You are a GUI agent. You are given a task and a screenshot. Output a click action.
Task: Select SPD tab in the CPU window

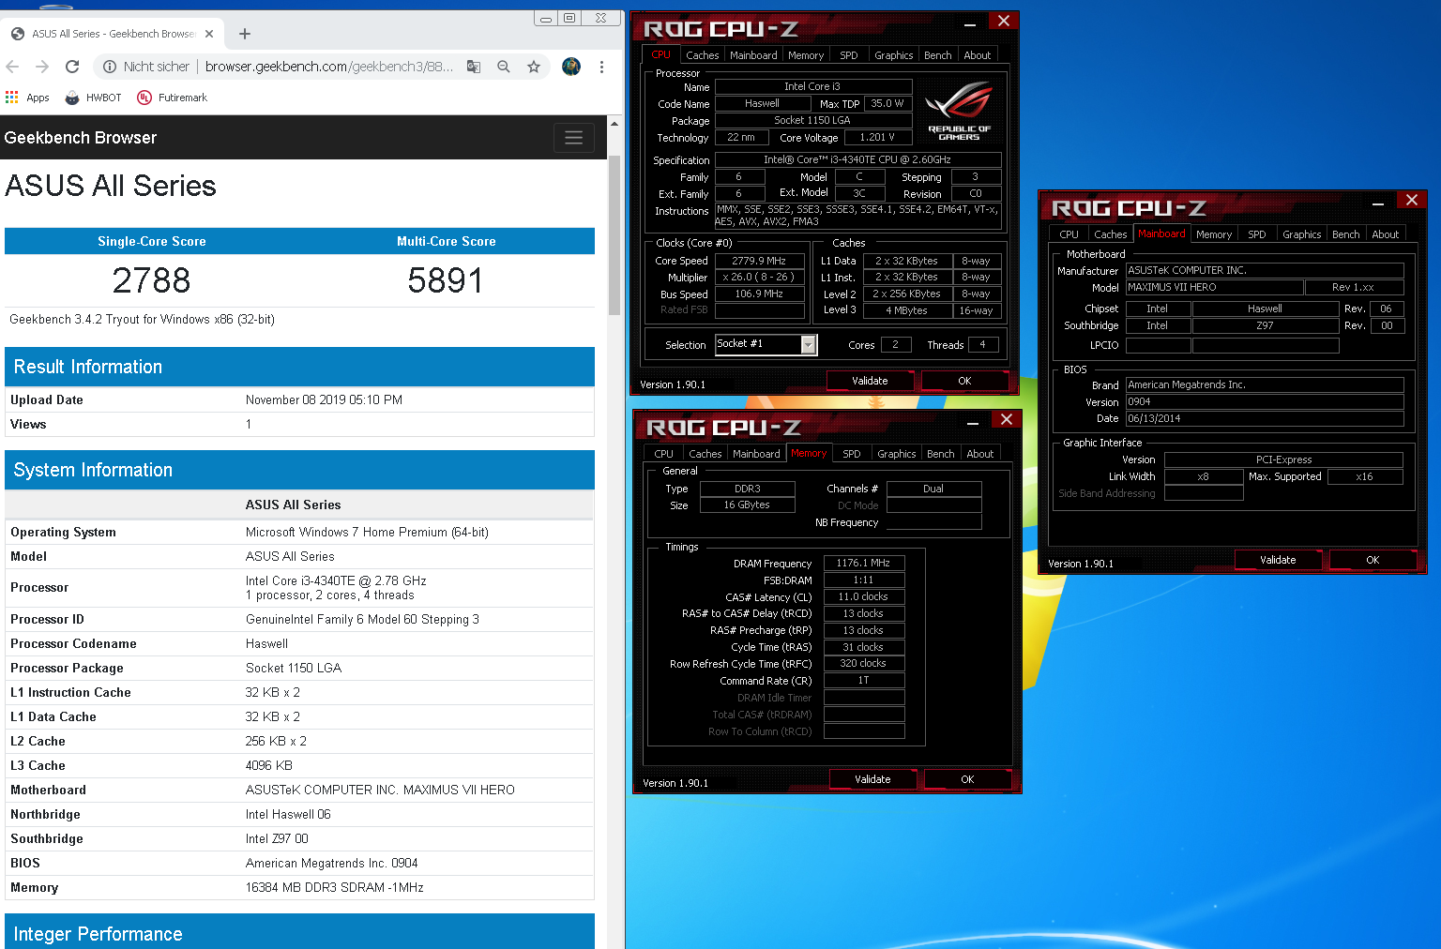[848, 55]
